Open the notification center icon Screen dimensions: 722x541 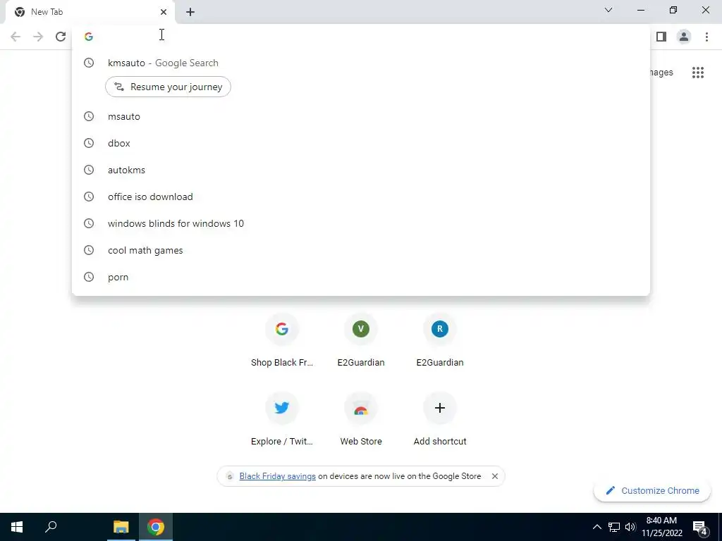click(700, 528)
